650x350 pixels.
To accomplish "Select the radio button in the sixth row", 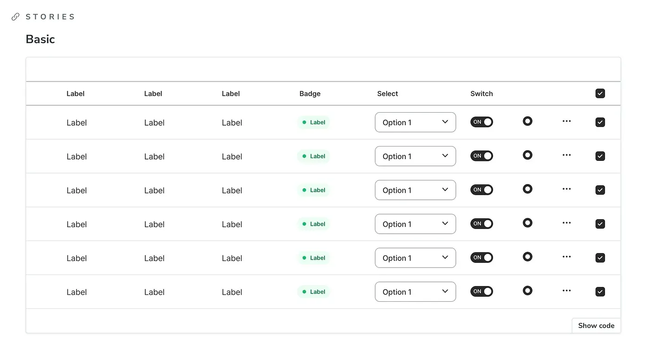I will tap(527, 290).
